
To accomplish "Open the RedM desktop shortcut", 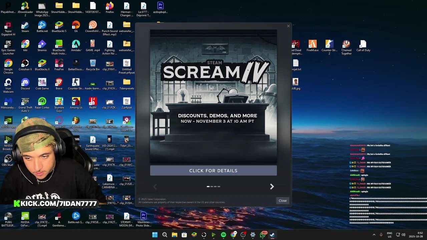I will click(93, 103).
